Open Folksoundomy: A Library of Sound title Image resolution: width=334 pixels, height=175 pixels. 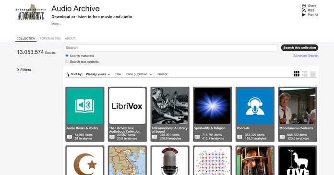coord(169,129)
